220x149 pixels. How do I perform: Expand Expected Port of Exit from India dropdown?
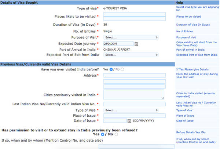click(x=131, y=55)
